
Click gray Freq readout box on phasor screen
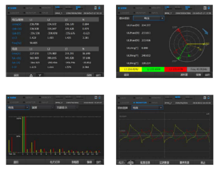pos(199,69)
